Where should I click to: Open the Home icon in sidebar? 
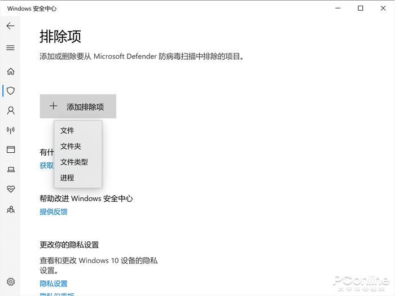[x=10, y=72]
